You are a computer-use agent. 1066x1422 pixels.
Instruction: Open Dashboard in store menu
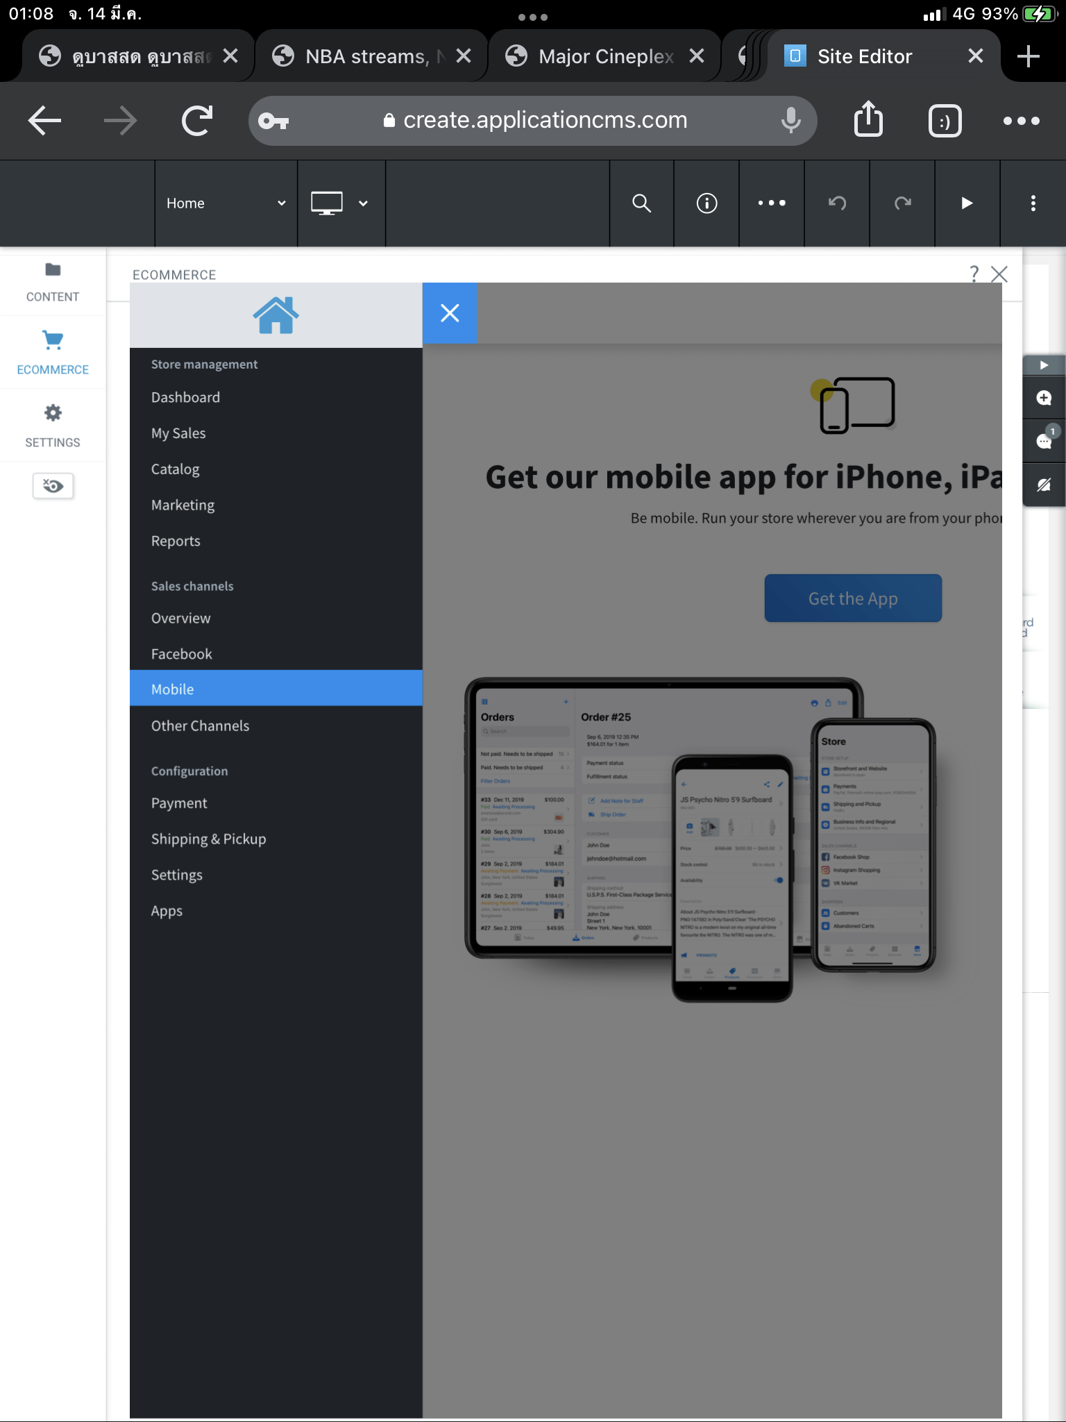(276, 397)
